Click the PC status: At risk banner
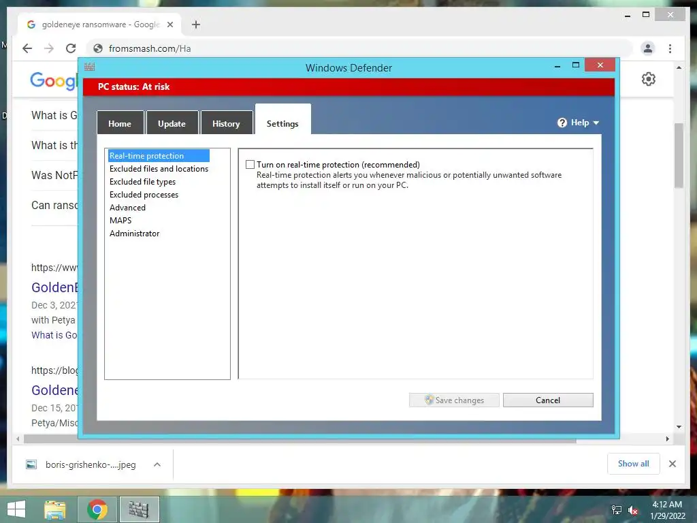 click(349, 86)
